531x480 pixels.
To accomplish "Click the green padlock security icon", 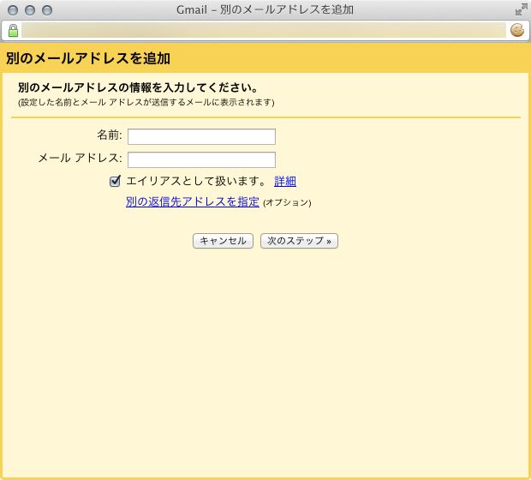I will point(13,31).
